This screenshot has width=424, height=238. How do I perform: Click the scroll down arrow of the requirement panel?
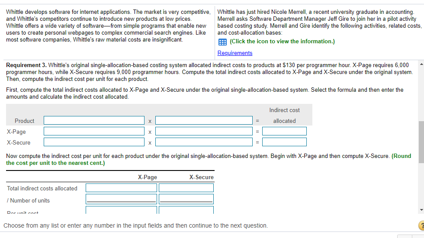[x=421, y=210]
